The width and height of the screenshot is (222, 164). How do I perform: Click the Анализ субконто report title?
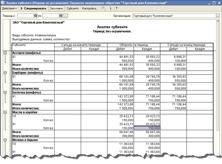pyautogui.click(x=112, y=27)
